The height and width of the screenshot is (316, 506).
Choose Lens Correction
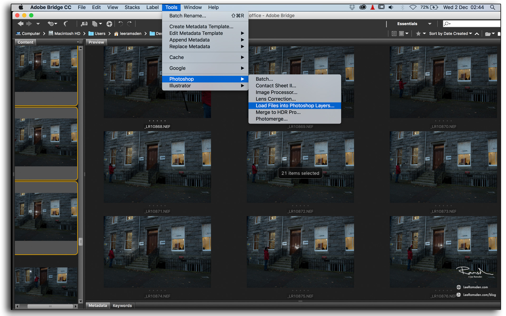(x=295, y=99)
